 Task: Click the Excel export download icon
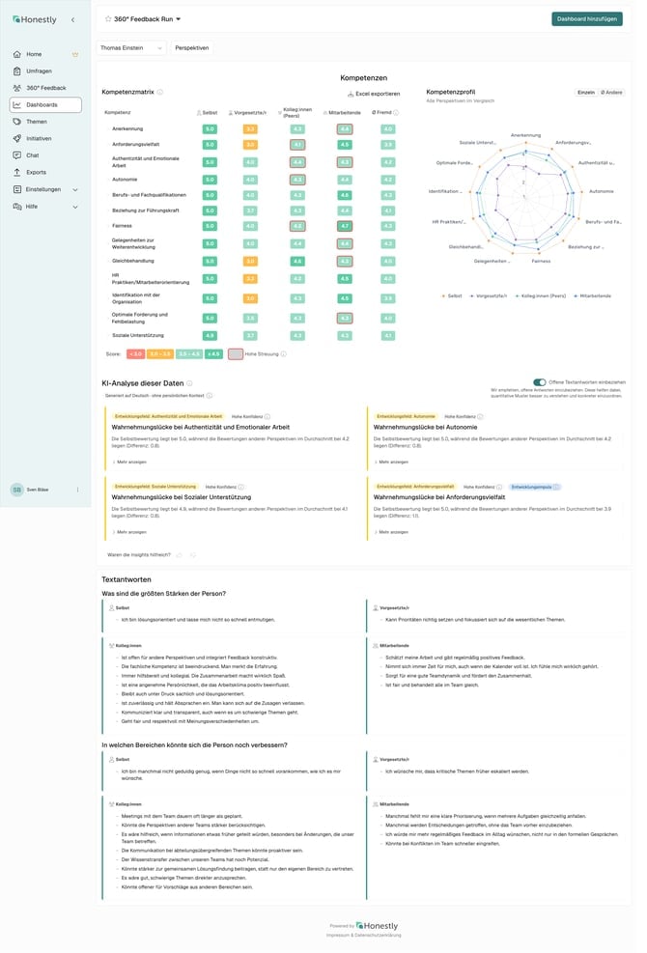[351, 95]
